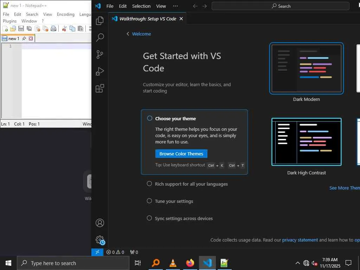Image resolution: width=360 pixels, height=270 pixels.
Task: Mark Choose your theme step as done
Action: click(149, 118)
